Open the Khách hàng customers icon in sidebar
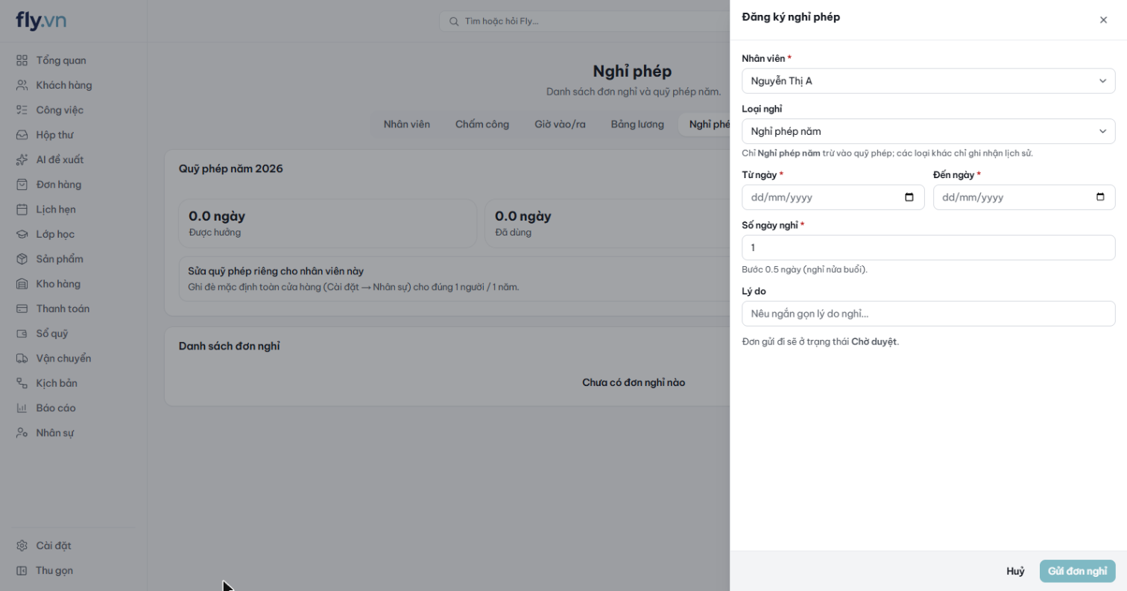The image size is (1127, 591). pyautogui.click(x=22, y=85)
